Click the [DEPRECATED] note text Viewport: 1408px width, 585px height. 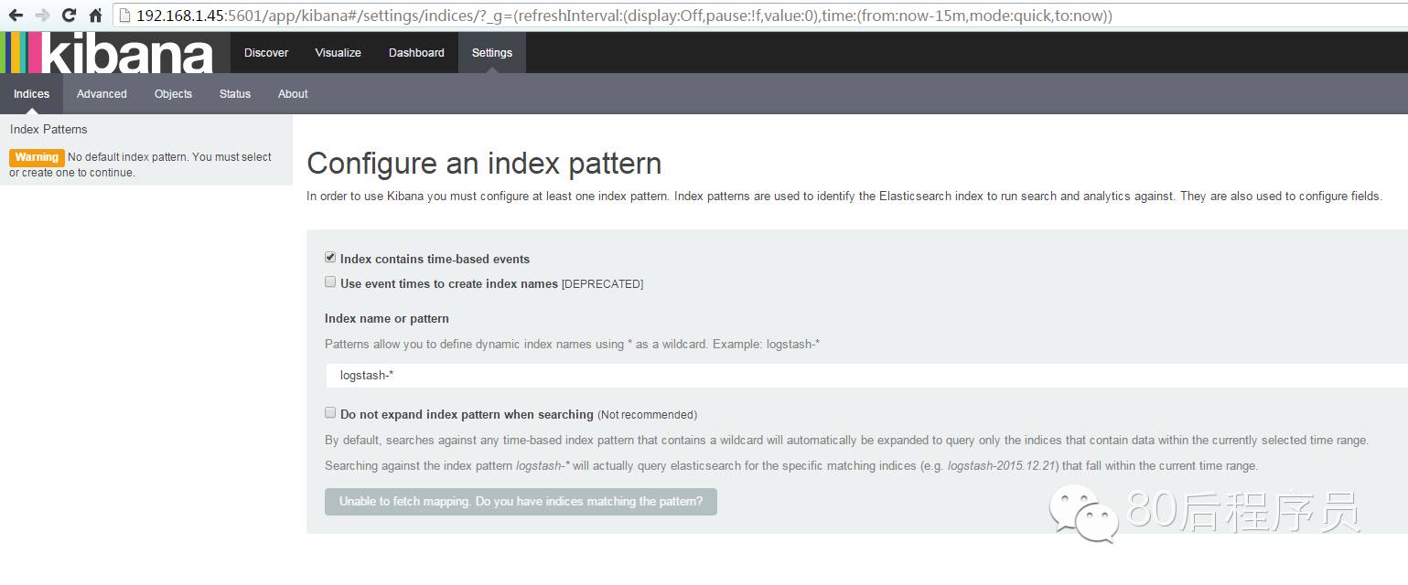602,284
